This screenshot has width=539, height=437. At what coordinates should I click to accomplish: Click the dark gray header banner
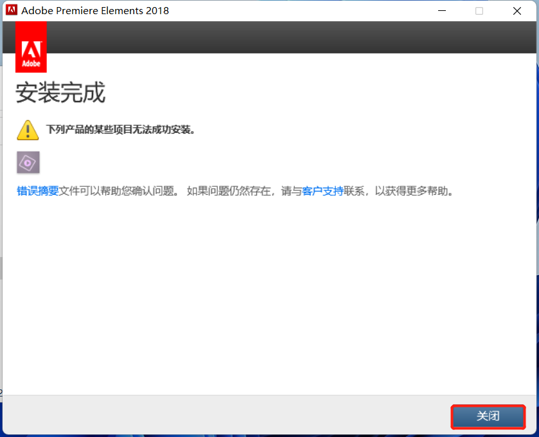coord(289,37)
